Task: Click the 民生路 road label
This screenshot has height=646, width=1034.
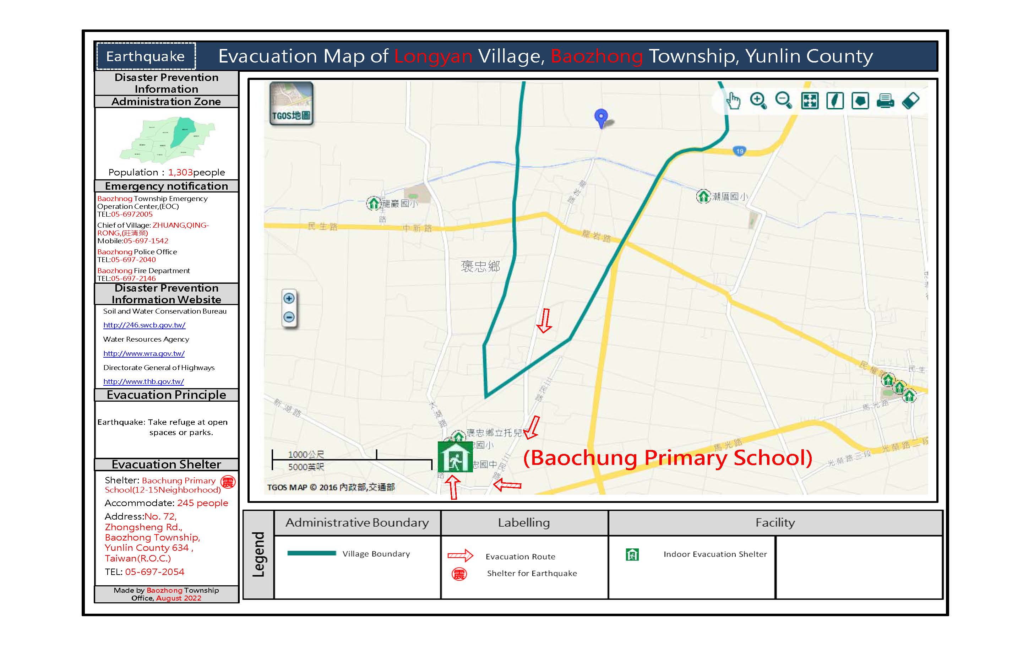Action: coord(322,227)
